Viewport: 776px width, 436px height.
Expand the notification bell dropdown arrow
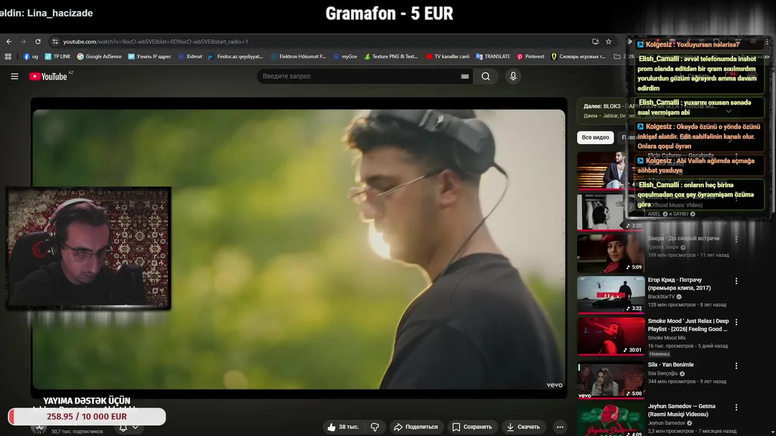point(135,427)
